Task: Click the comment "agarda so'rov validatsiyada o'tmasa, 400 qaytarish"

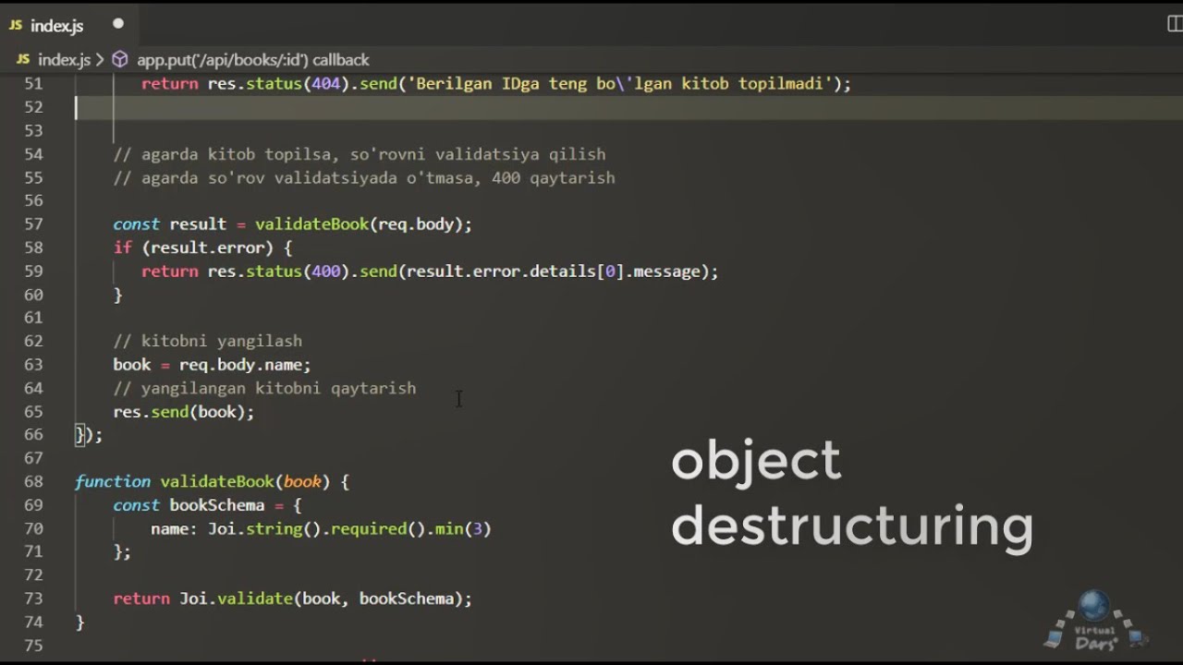Action: [x=364, y=177]
